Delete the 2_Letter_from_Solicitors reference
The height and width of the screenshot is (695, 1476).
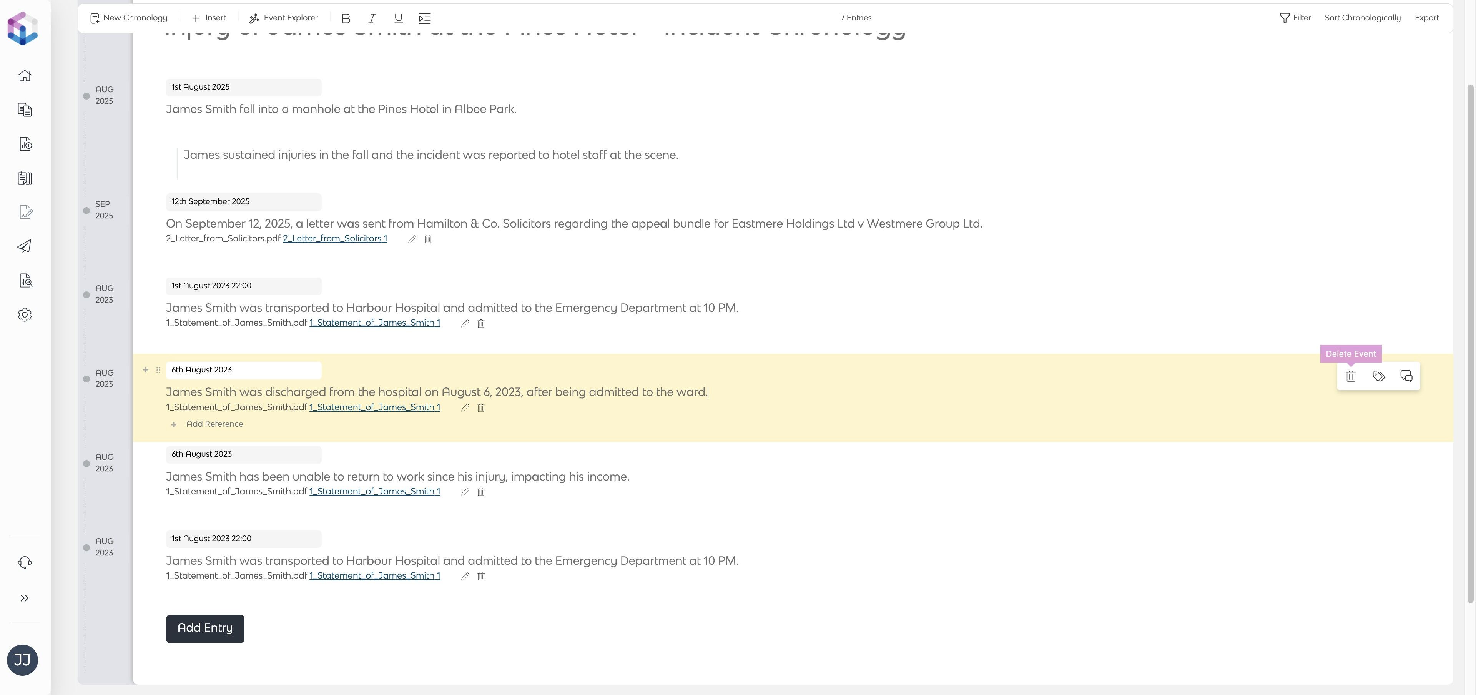[x=428, y=239]
